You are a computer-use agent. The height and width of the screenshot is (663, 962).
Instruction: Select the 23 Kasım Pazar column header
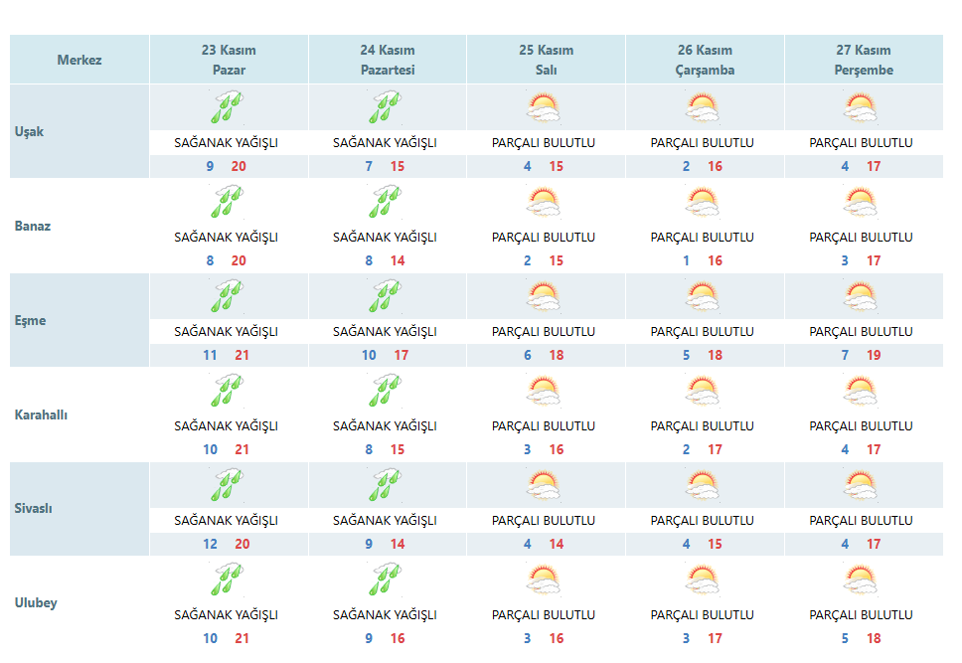coord(229,60)
